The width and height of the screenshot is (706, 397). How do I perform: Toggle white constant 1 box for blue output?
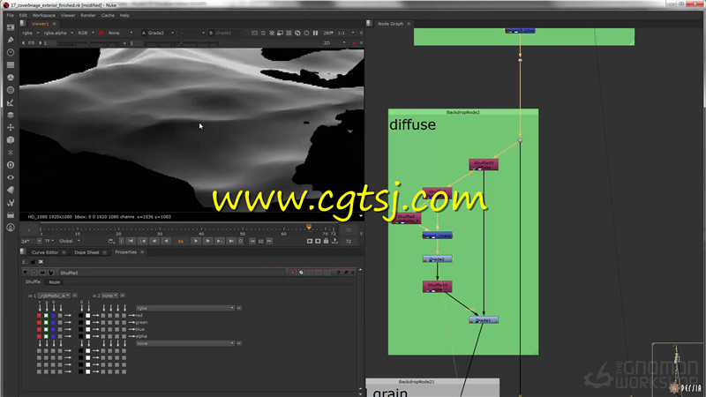(87, 329)
